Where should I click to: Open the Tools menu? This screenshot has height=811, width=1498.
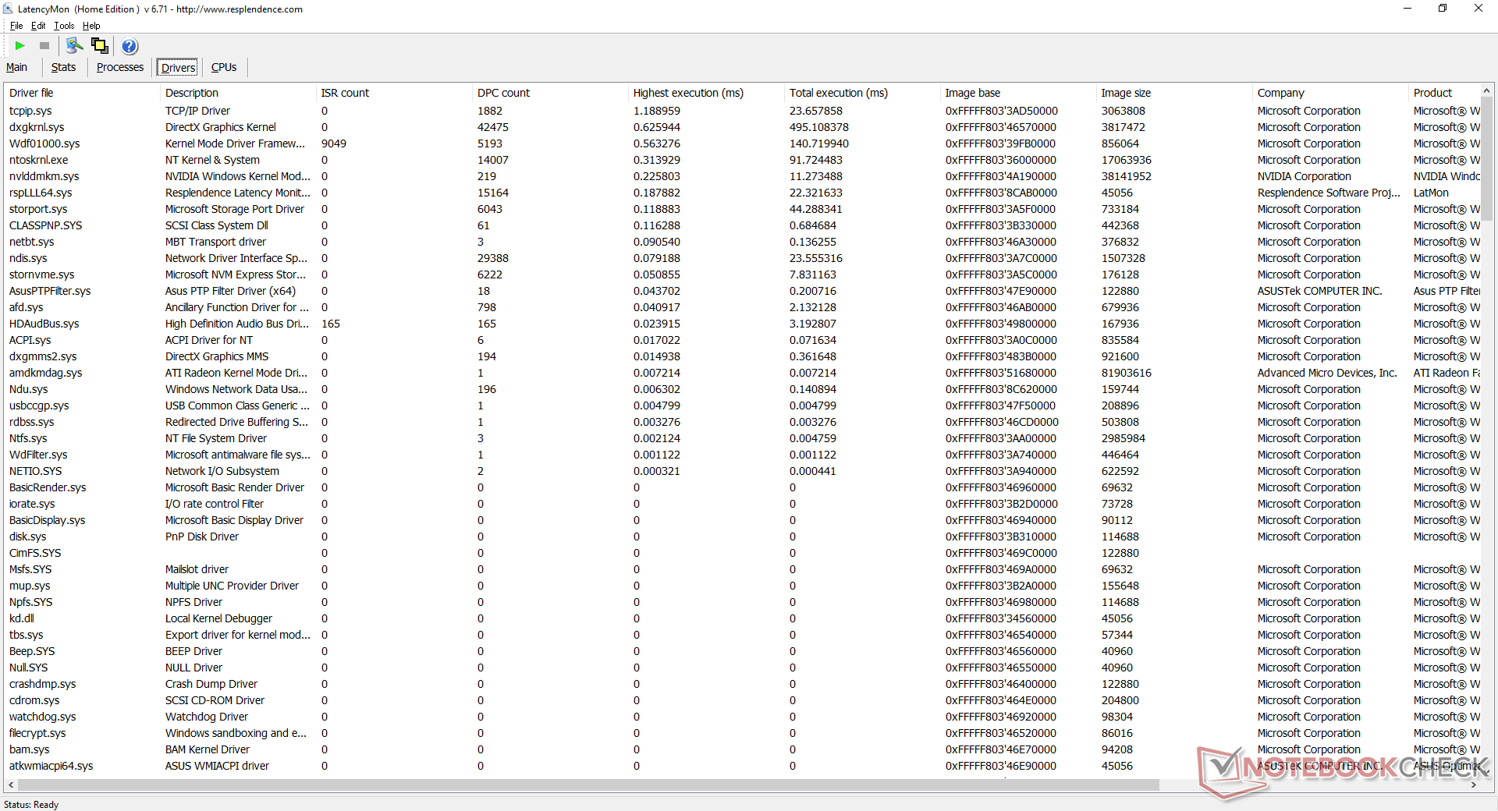[64, 26]
